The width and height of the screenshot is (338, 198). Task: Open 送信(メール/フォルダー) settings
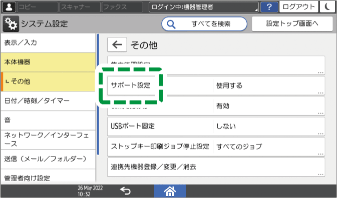pos(48,159)
